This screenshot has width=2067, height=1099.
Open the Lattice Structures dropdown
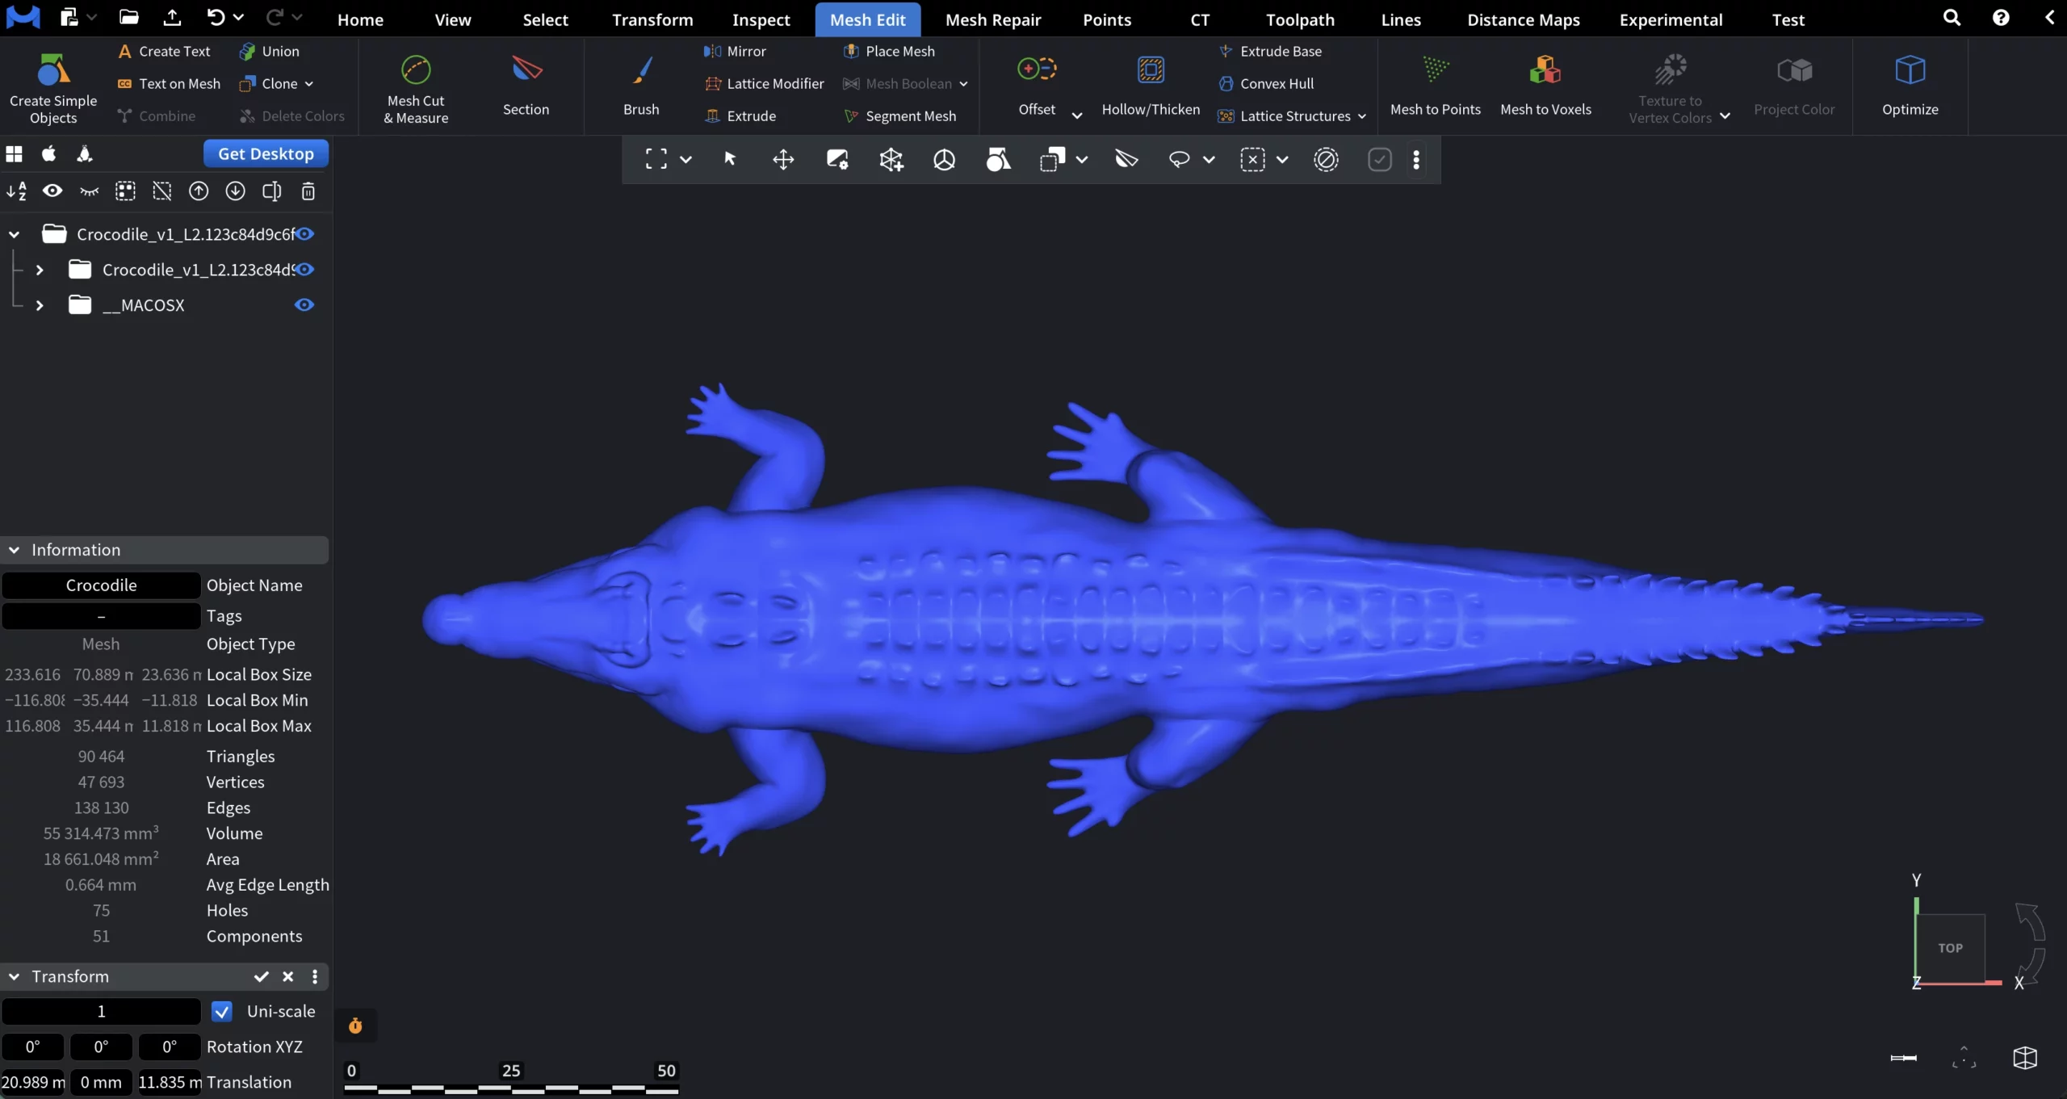click(1362, 116)
